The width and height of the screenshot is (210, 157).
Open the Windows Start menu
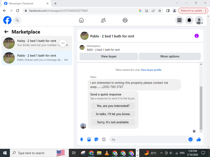[x=5, y=153]
